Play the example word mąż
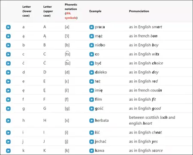 [x=91, y=36]
